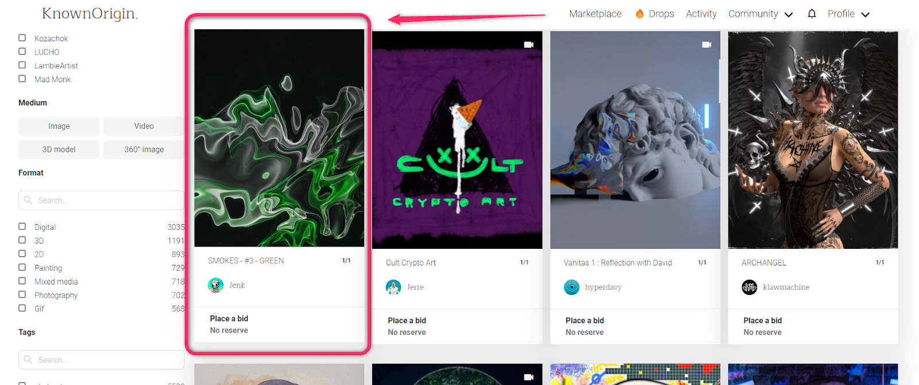Click hyperdavy's avatar icon
This screenshot has height=385, width=919.
point(572,287)
